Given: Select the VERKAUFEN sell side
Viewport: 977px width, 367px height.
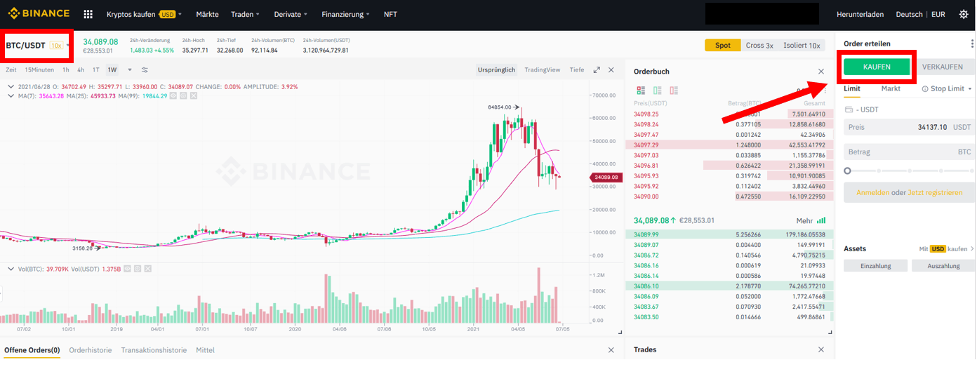Looking at the screenshot, I should (943, 67).
